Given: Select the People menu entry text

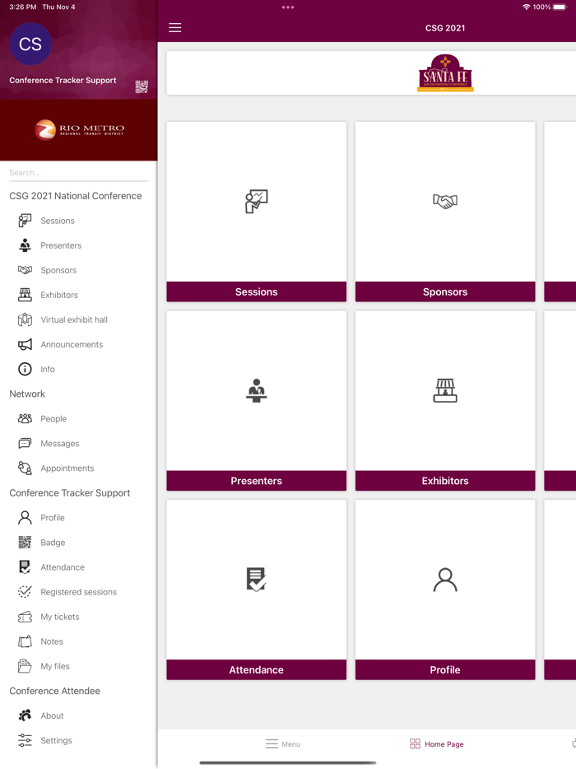Looking at the screenshot, I should (53, 418).
